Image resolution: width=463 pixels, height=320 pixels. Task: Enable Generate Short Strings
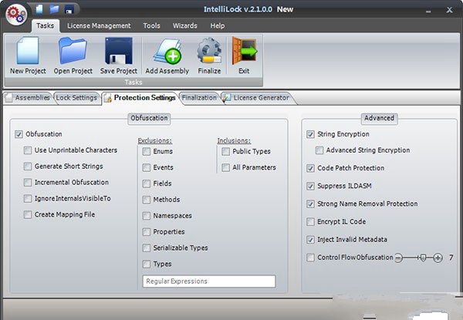coord(28,167)
